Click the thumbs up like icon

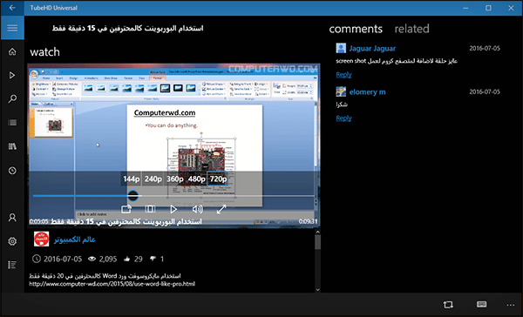[x=126, y=259]
